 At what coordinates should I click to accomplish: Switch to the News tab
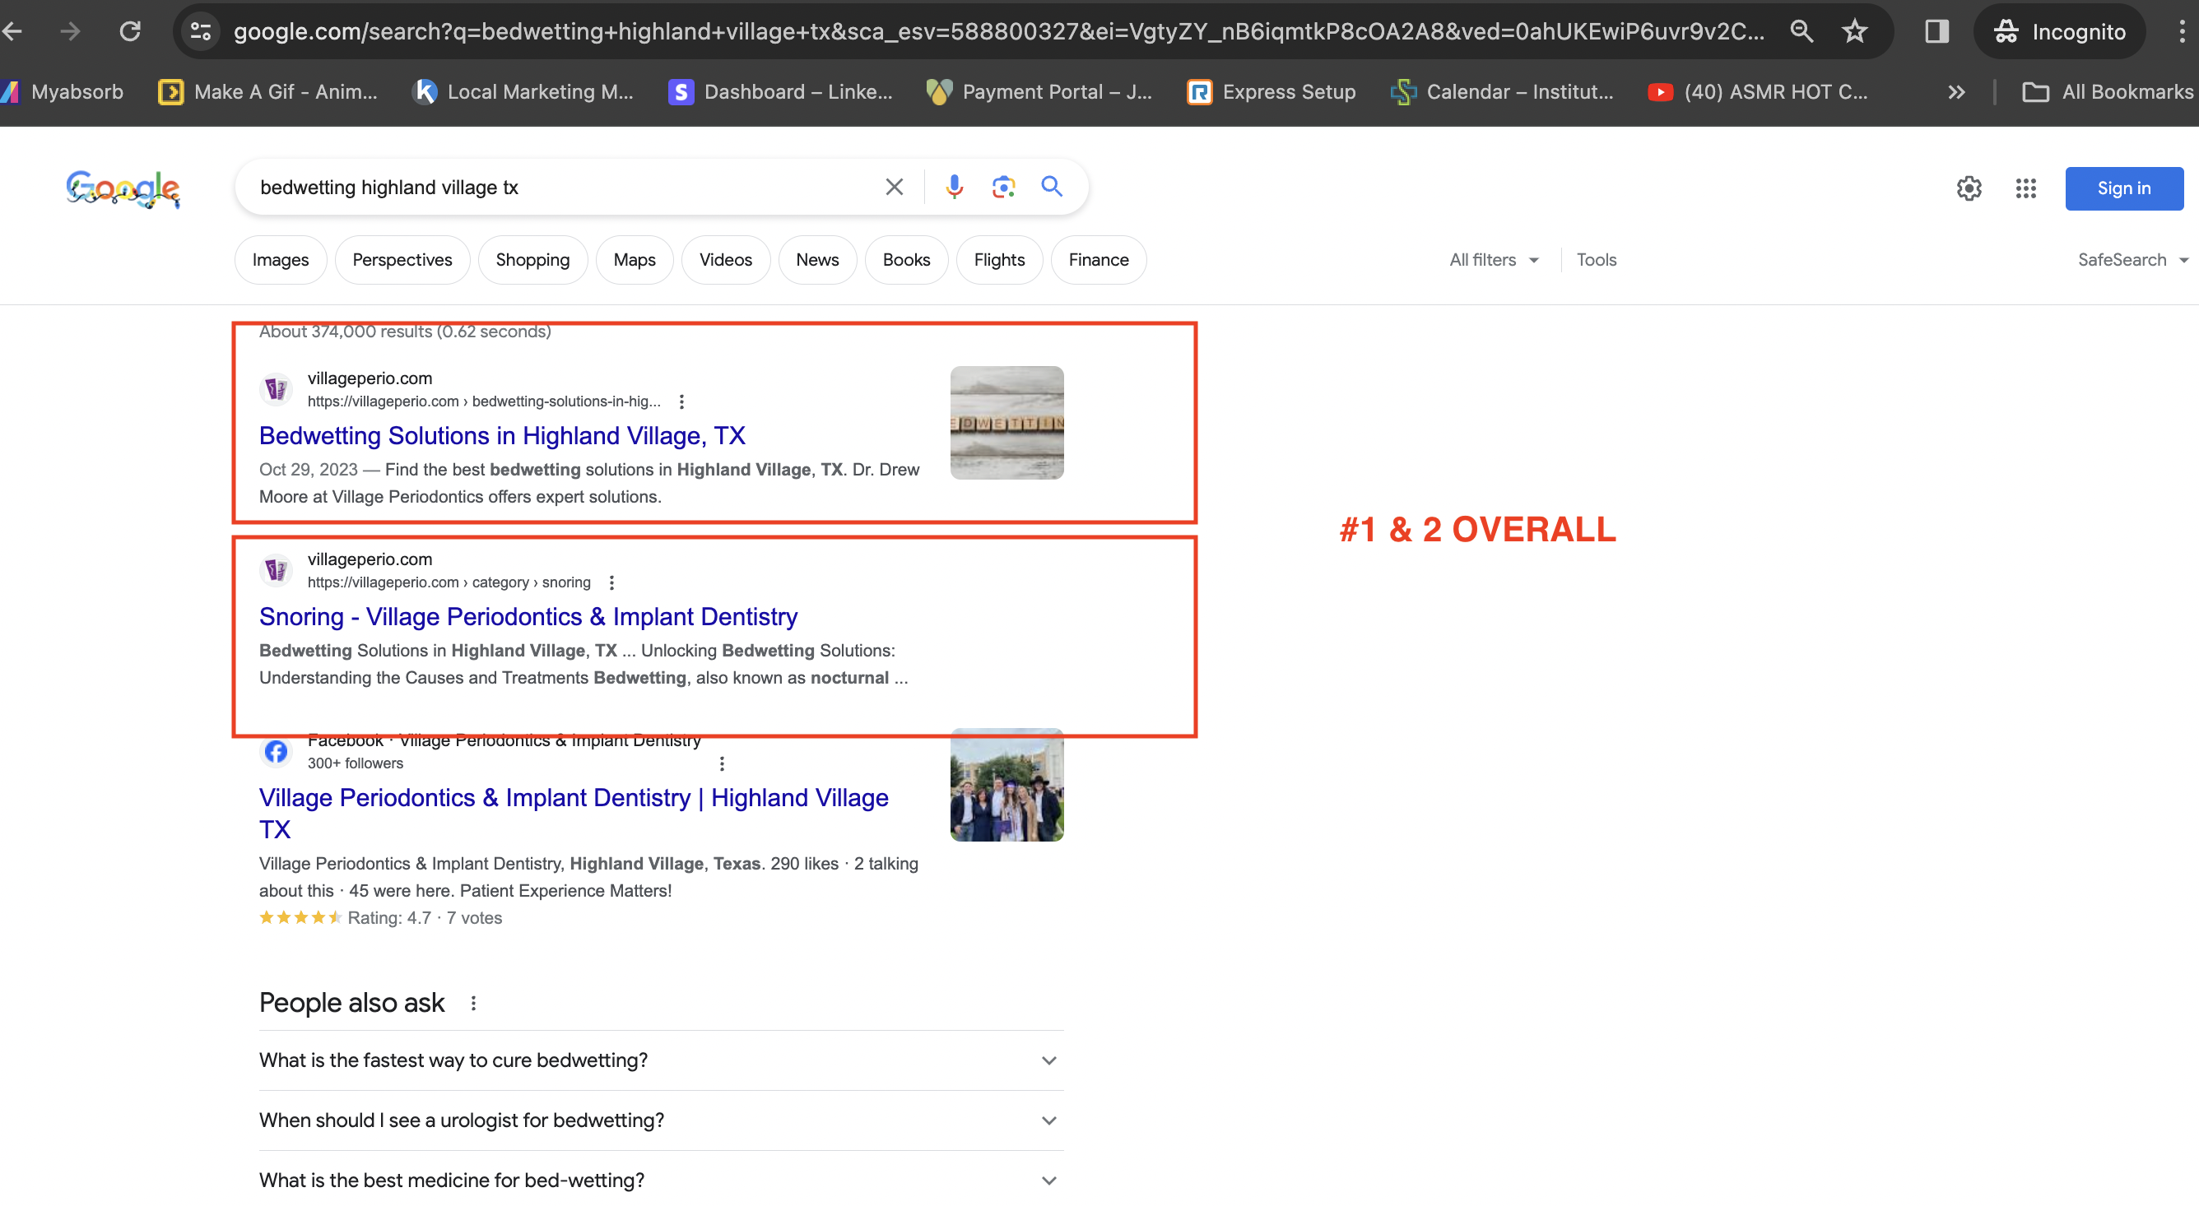pyautogui.click(x=817, y=259)
